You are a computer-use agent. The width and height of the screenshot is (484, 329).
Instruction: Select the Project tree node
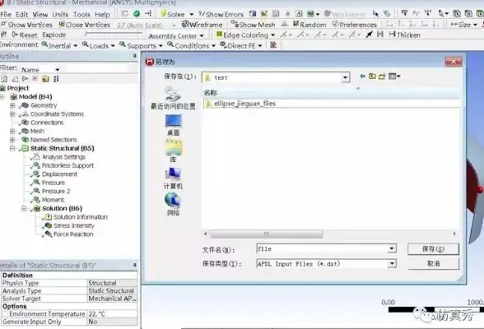click(x=18, y=88)
